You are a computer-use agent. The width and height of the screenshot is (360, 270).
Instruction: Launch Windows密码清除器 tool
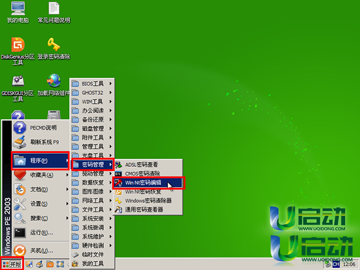[148, 200]
